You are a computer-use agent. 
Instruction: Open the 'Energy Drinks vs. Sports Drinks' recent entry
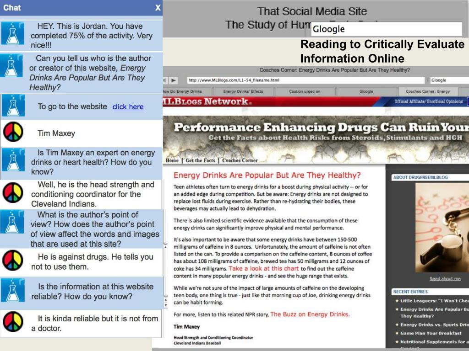[434, 325]
